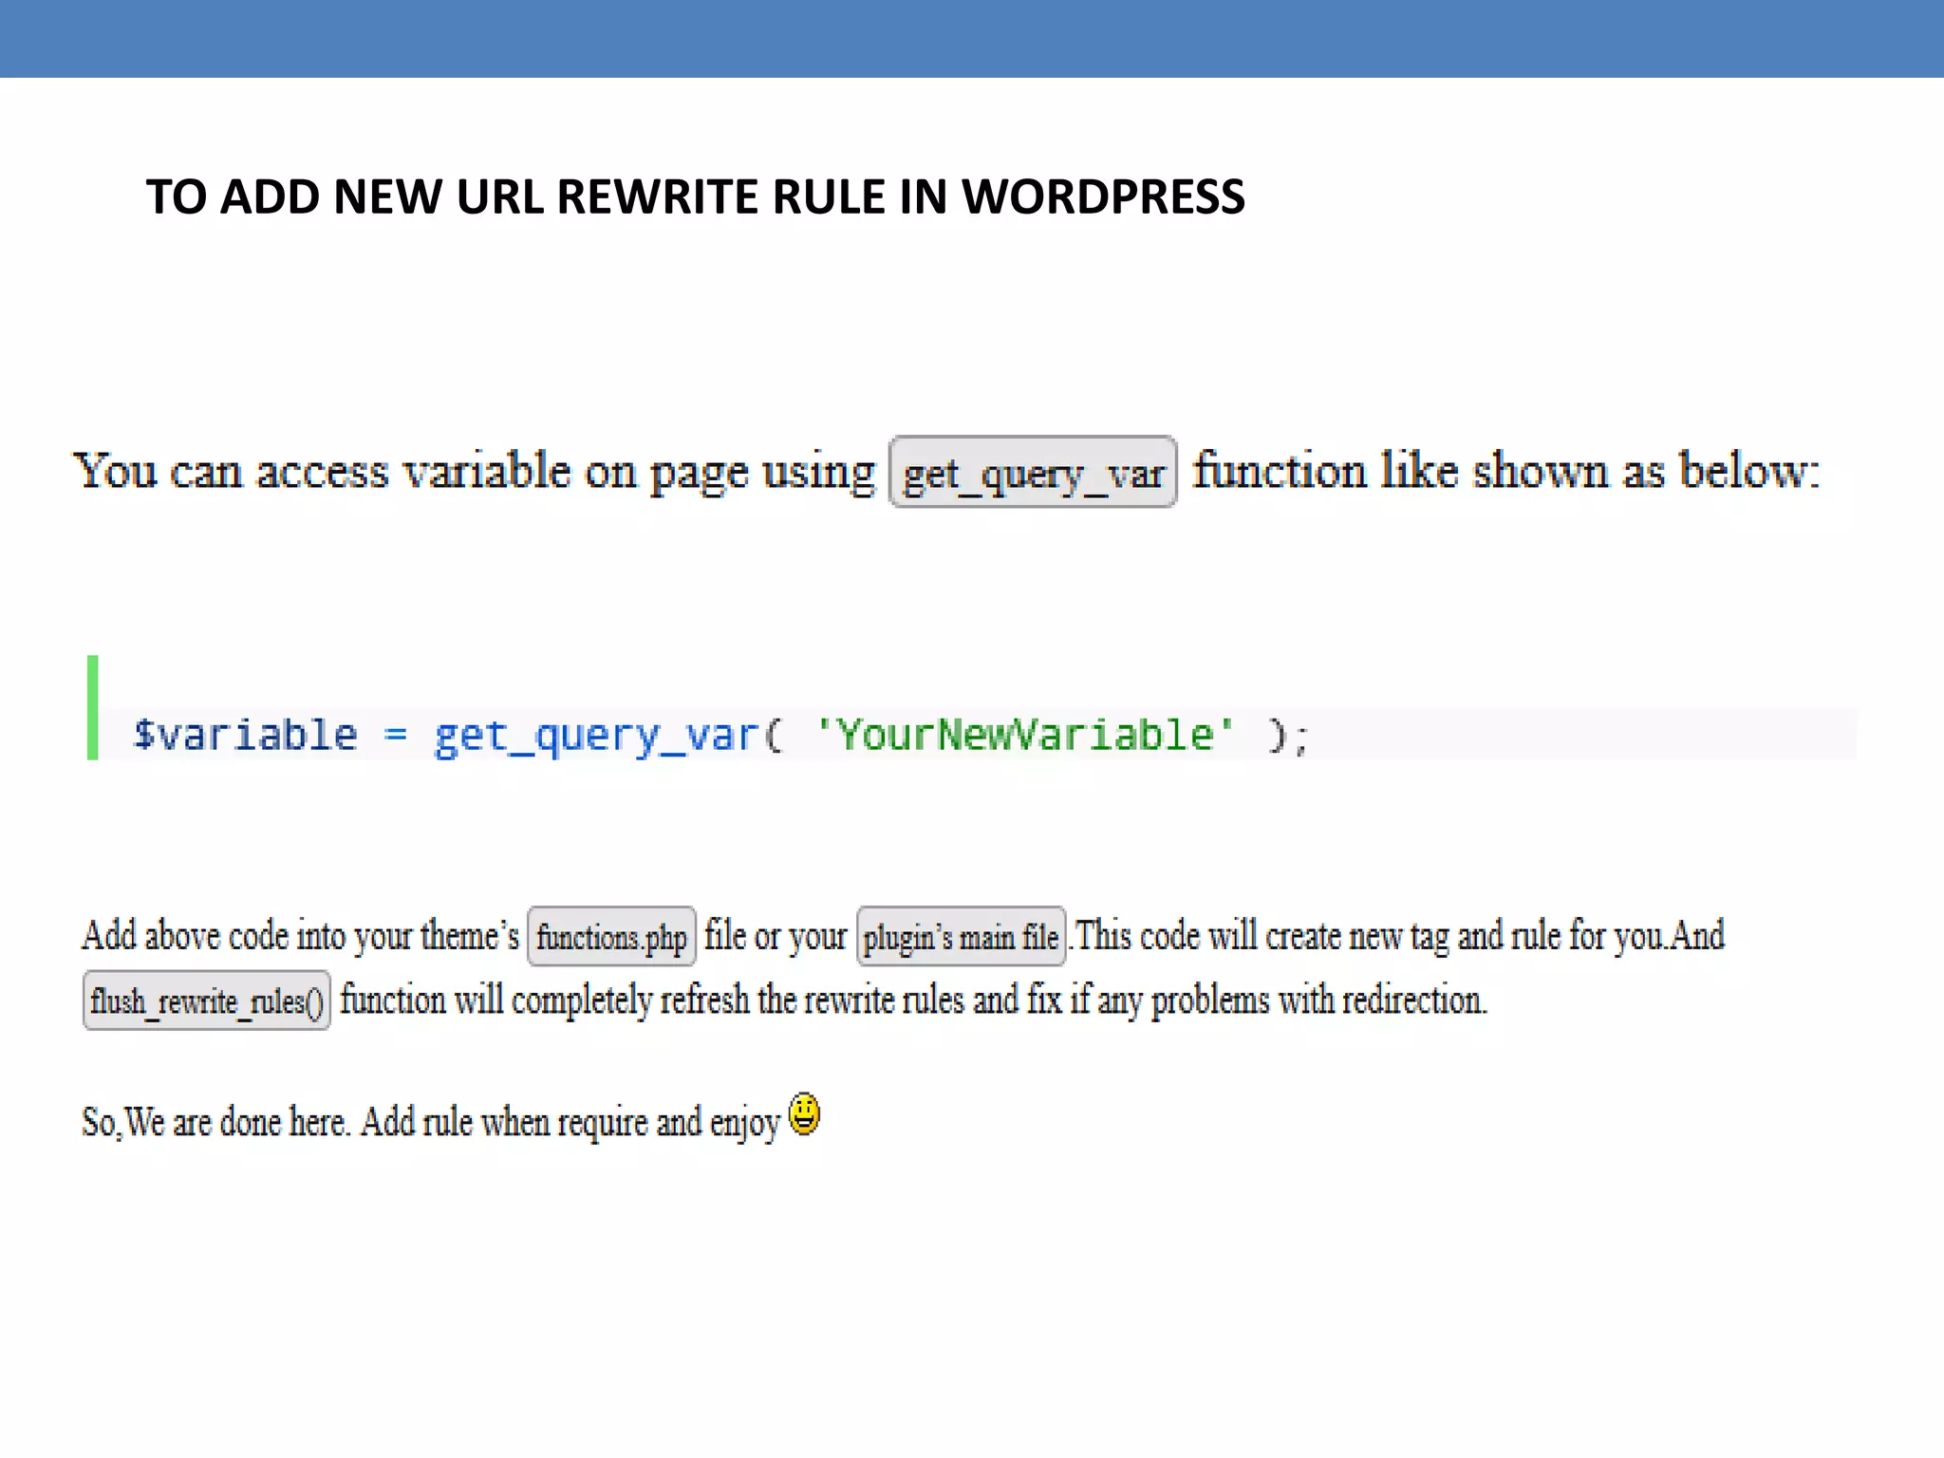This screenshot has width=1944, height=1458.
Task: Click the 'YourNewVariable' string in code
Action: (x=1024, y=735)
